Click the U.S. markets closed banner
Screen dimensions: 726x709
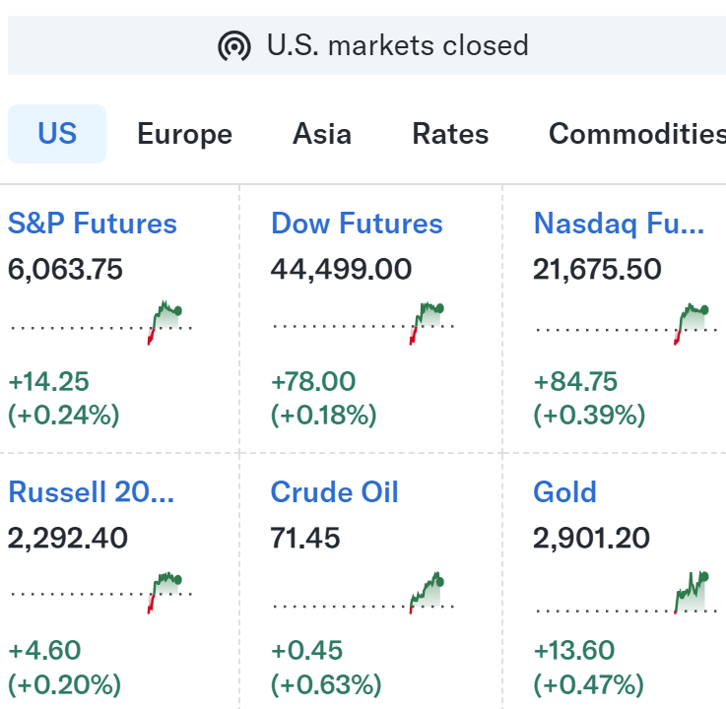366,45
